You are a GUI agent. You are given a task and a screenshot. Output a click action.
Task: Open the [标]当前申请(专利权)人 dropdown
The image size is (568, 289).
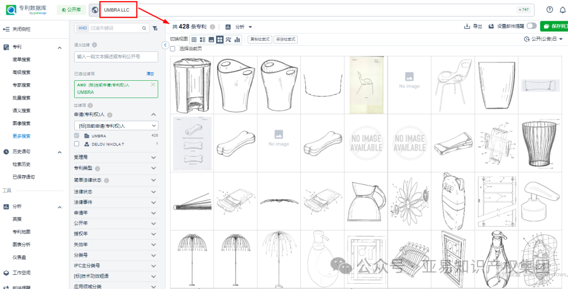pyautogui.click(x=116, y=125)
